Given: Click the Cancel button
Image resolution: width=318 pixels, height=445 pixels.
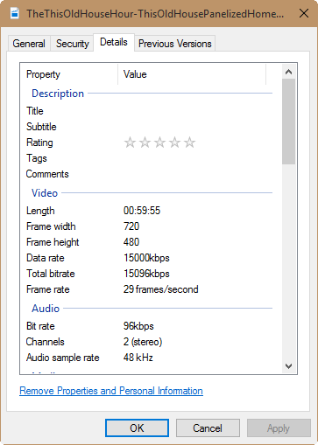Looking at the screenshot, I should (x=208, y=428).
